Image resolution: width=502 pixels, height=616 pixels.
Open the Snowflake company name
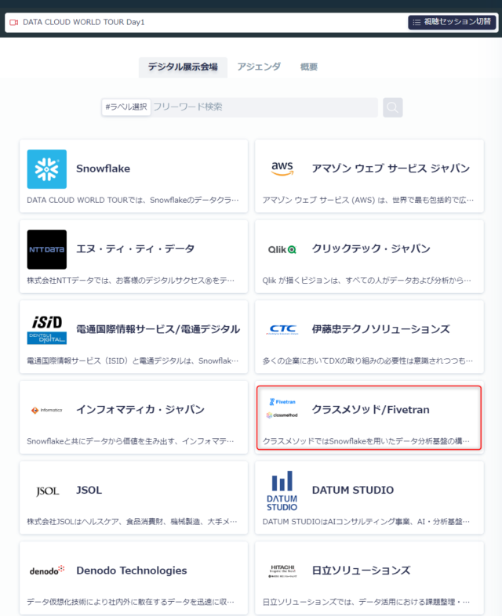pyautogui.click(x=103, y=168)
